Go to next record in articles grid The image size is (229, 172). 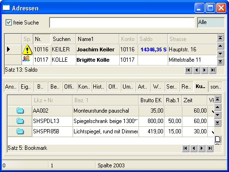tap(202, 148)
